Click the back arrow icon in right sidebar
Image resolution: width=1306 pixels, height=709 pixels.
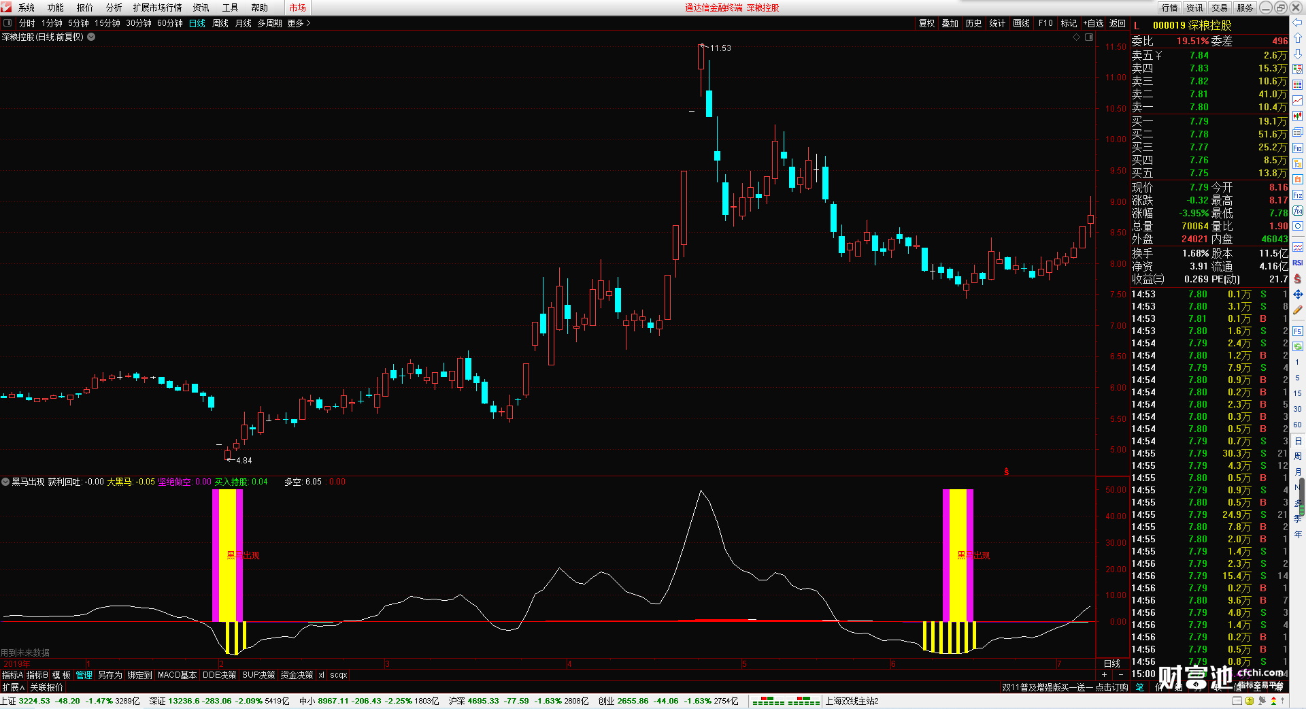1298,22
